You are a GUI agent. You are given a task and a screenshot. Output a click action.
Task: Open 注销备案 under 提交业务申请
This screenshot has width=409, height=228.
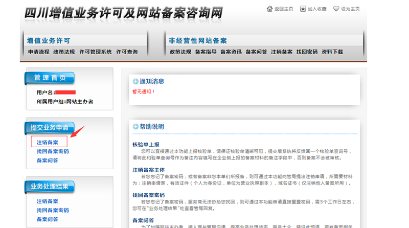(48, 143)
